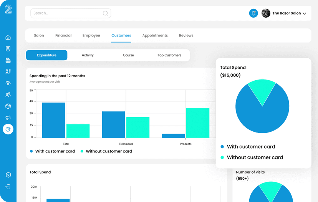Open the team group sidebar icon
The image size is (318, 202).
point(8,83)
